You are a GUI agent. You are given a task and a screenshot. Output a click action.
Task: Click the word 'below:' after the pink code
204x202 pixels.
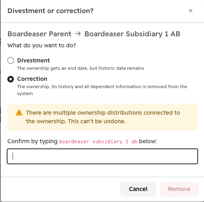point(148,141)
